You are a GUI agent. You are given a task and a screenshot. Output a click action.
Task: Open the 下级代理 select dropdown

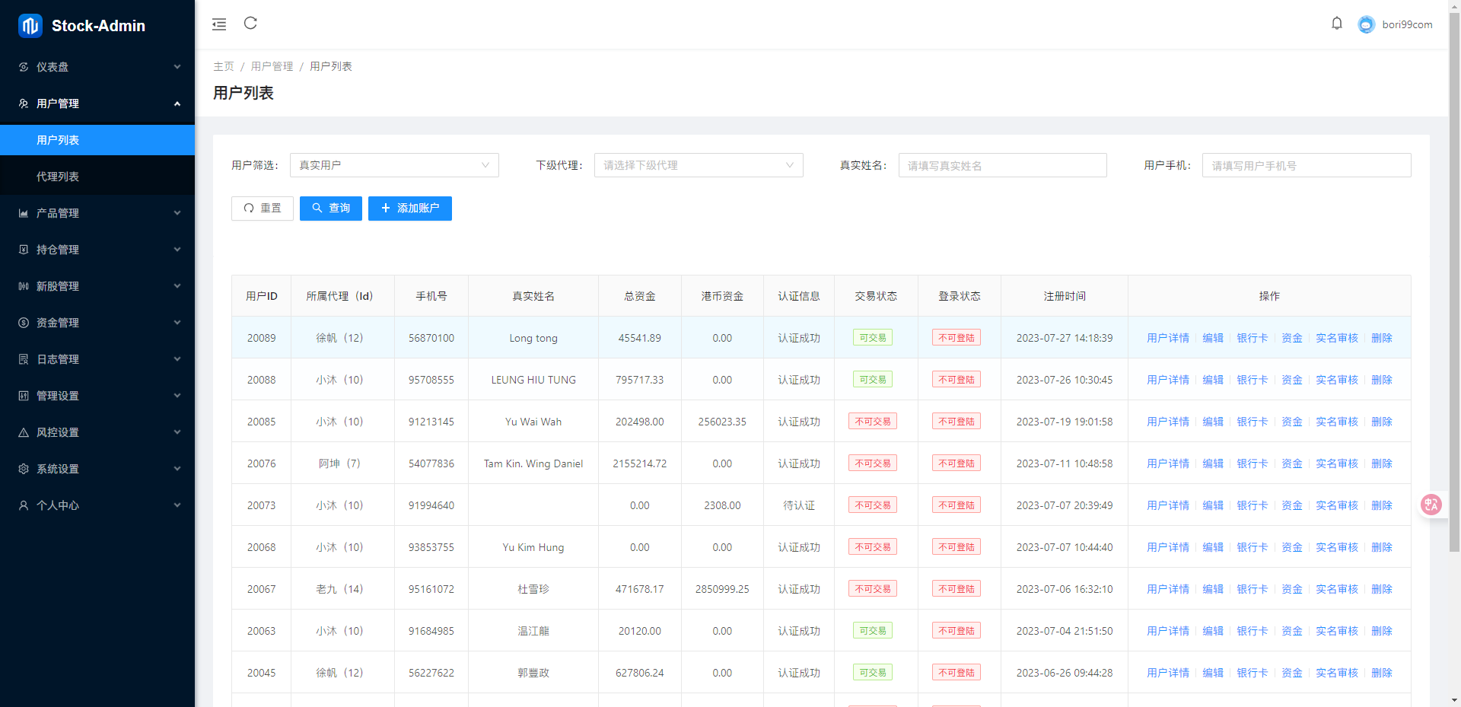click(x=699, y=165)
